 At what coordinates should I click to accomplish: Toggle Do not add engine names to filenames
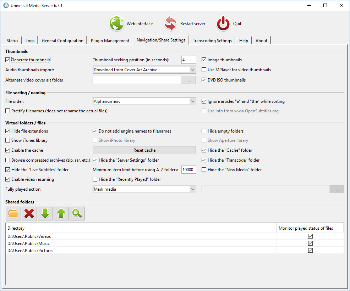click(x=95, y=131)
